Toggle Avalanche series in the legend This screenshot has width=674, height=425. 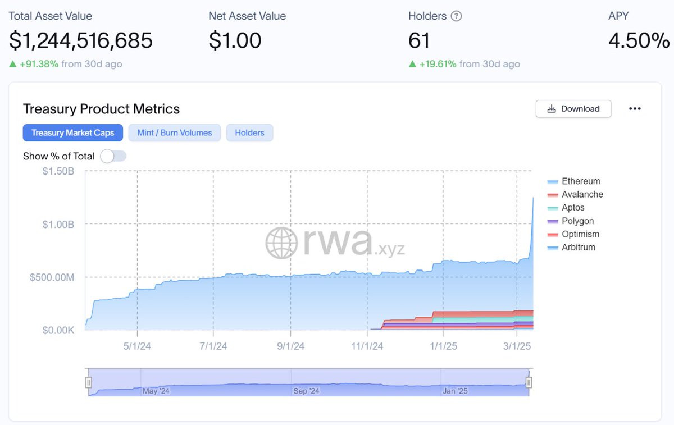tap(576, 194)
